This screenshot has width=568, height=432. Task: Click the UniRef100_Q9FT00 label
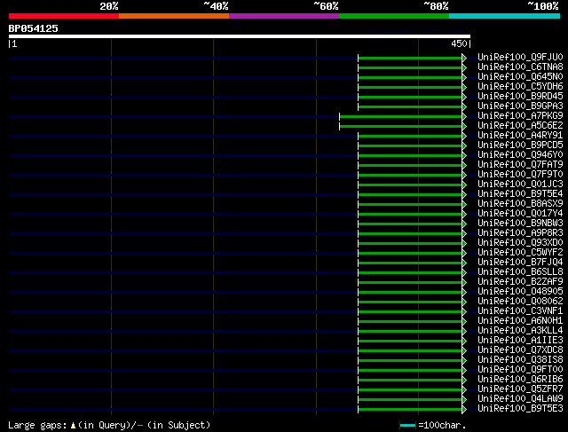pos(520,370)
